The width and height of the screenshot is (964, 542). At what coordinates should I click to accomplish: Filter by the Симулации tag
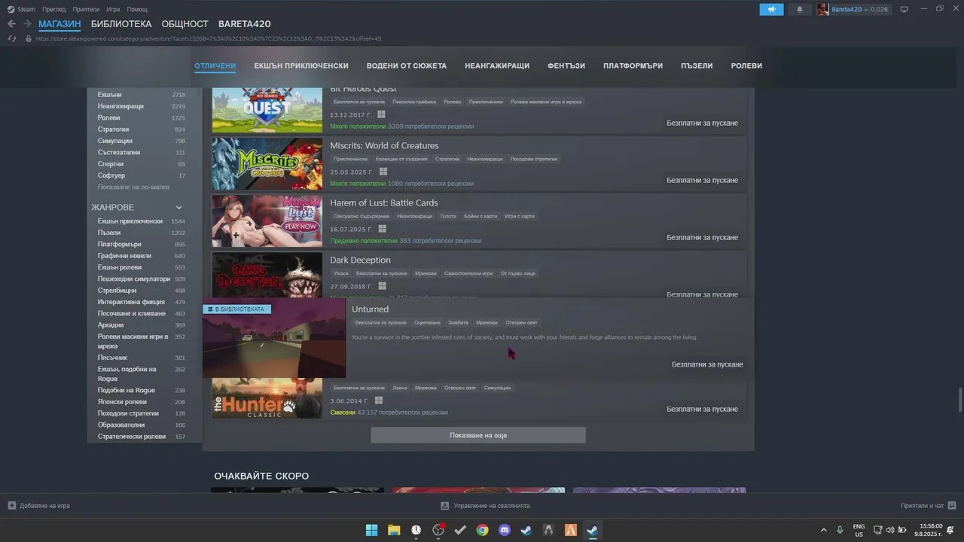click(114, 141)
